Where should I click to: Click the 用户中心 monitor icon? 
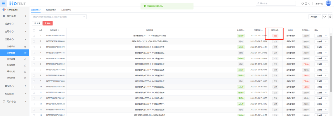click(4, 102)
